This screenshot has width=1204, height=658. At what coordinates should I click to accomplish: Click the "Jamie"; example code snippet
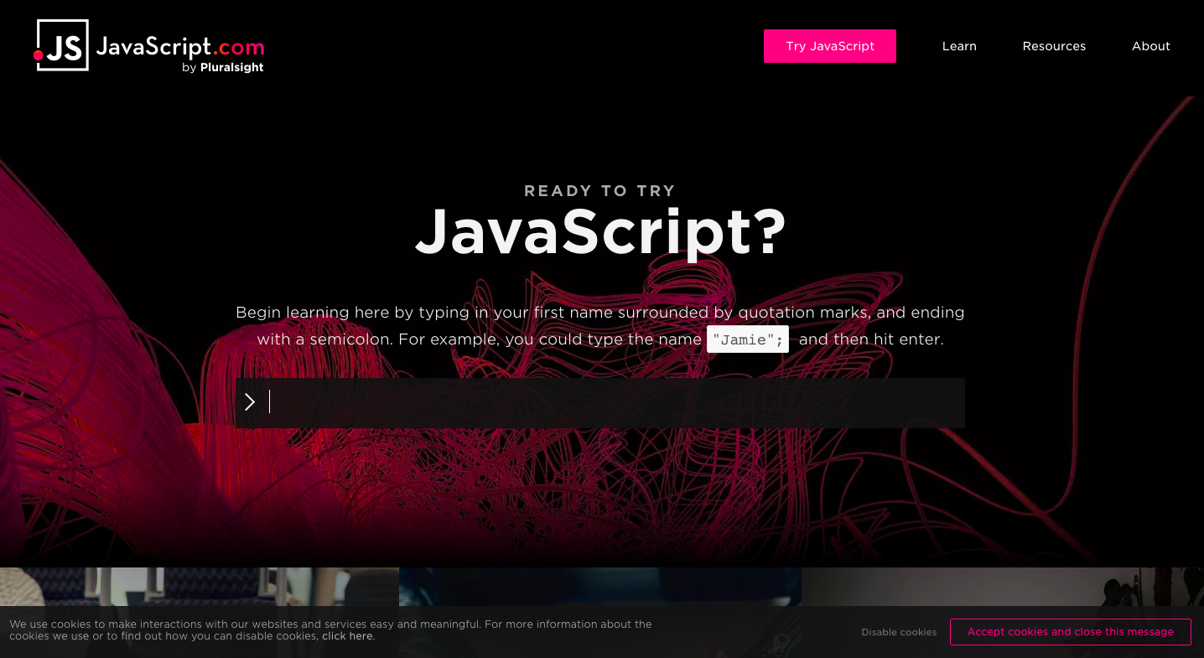pyautogui.click(x=748, y=339)
